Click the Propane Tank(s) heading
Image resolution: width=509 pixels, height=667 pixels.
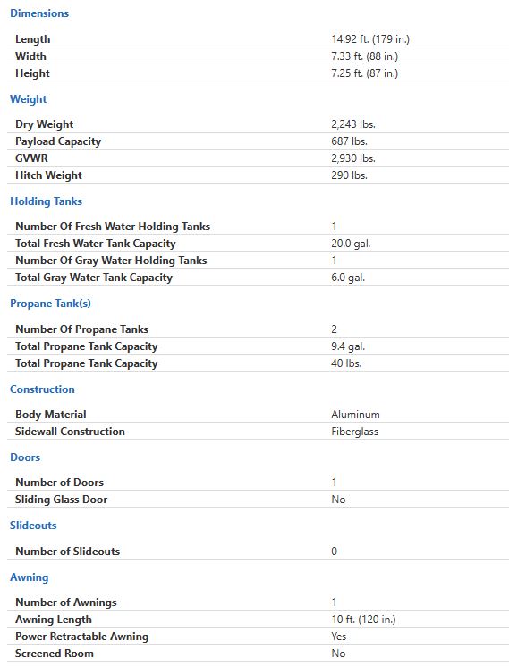50,304
